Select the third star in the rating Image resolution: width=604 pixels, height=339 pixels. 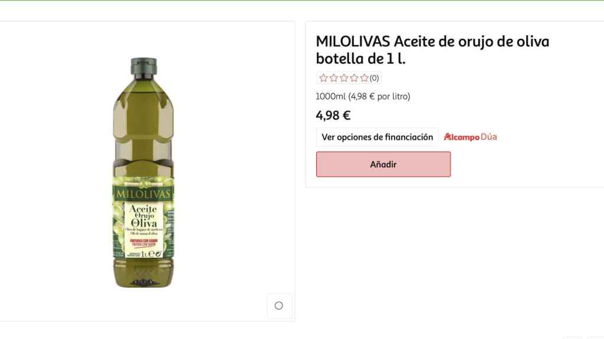point(344,78)
